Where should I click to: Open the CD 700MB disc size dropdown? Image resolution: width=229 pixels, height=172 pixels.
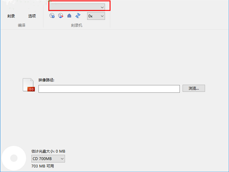coord(48,159)
